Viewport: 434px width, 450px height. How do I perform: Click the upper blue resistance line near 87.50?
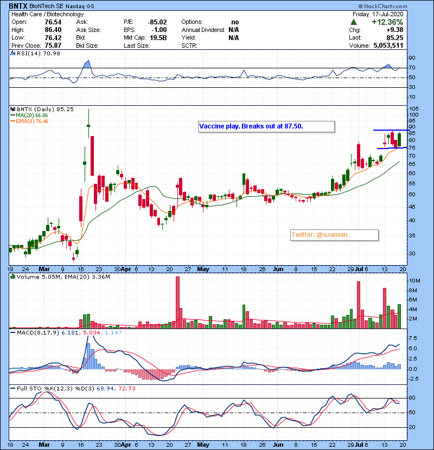pyautogui.click(x=392, y=130)
